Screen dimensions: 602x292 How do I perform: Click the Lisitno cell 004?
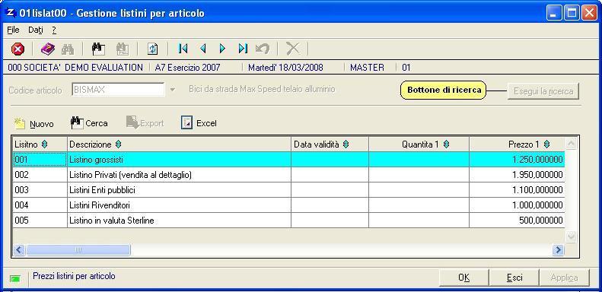pos(40,205)
